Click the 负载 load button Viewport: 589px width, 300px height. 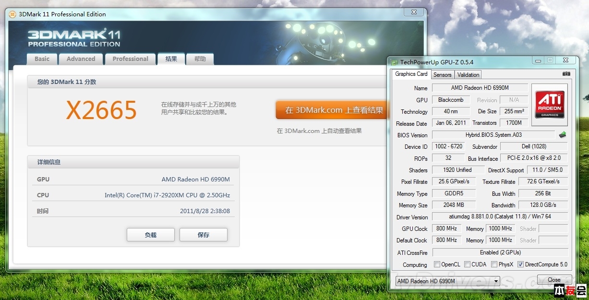[151, 235]
